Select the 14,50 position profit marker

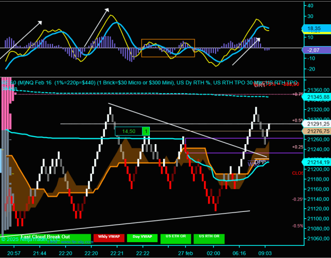coord(129,131)
